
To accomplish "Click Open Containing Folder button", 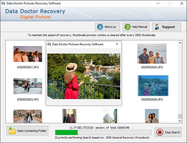I will 28,131.
